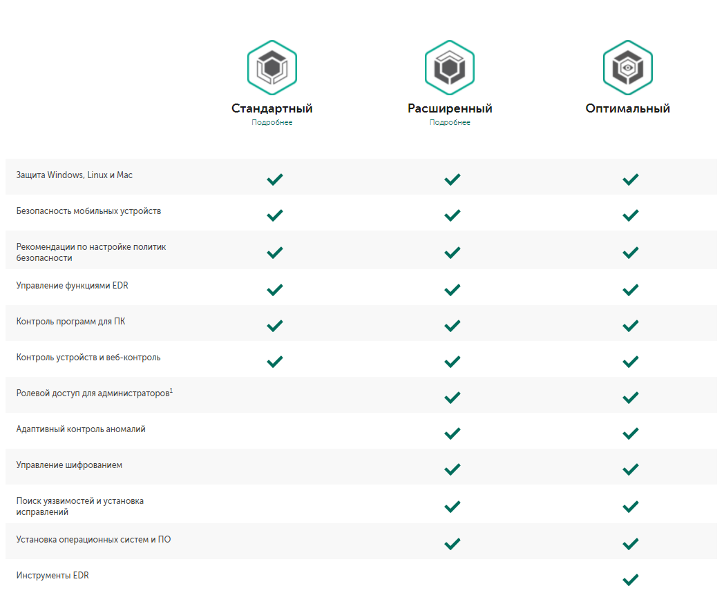Screen dimensions: 724x595
Task: Click the Ролевой доступ для администраторов row label
Action: 94,393
